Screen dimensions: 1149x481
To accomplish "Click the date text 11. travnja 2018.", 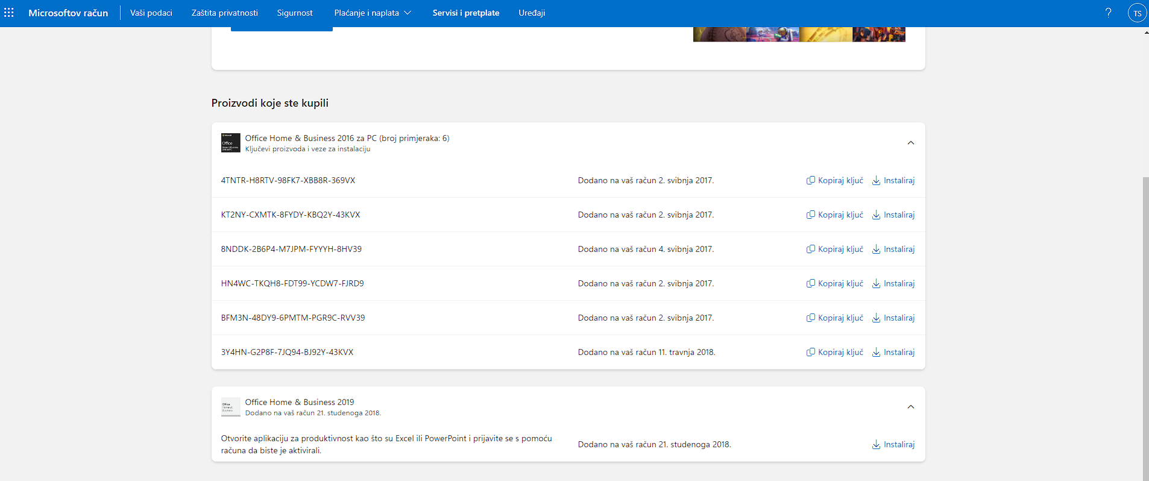I will pyautogui.click(x=687, y=352).
